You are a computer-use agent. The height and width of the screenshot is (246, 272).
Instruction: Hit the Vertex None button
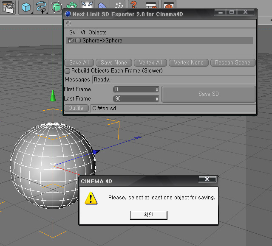[x=189, y=63]
